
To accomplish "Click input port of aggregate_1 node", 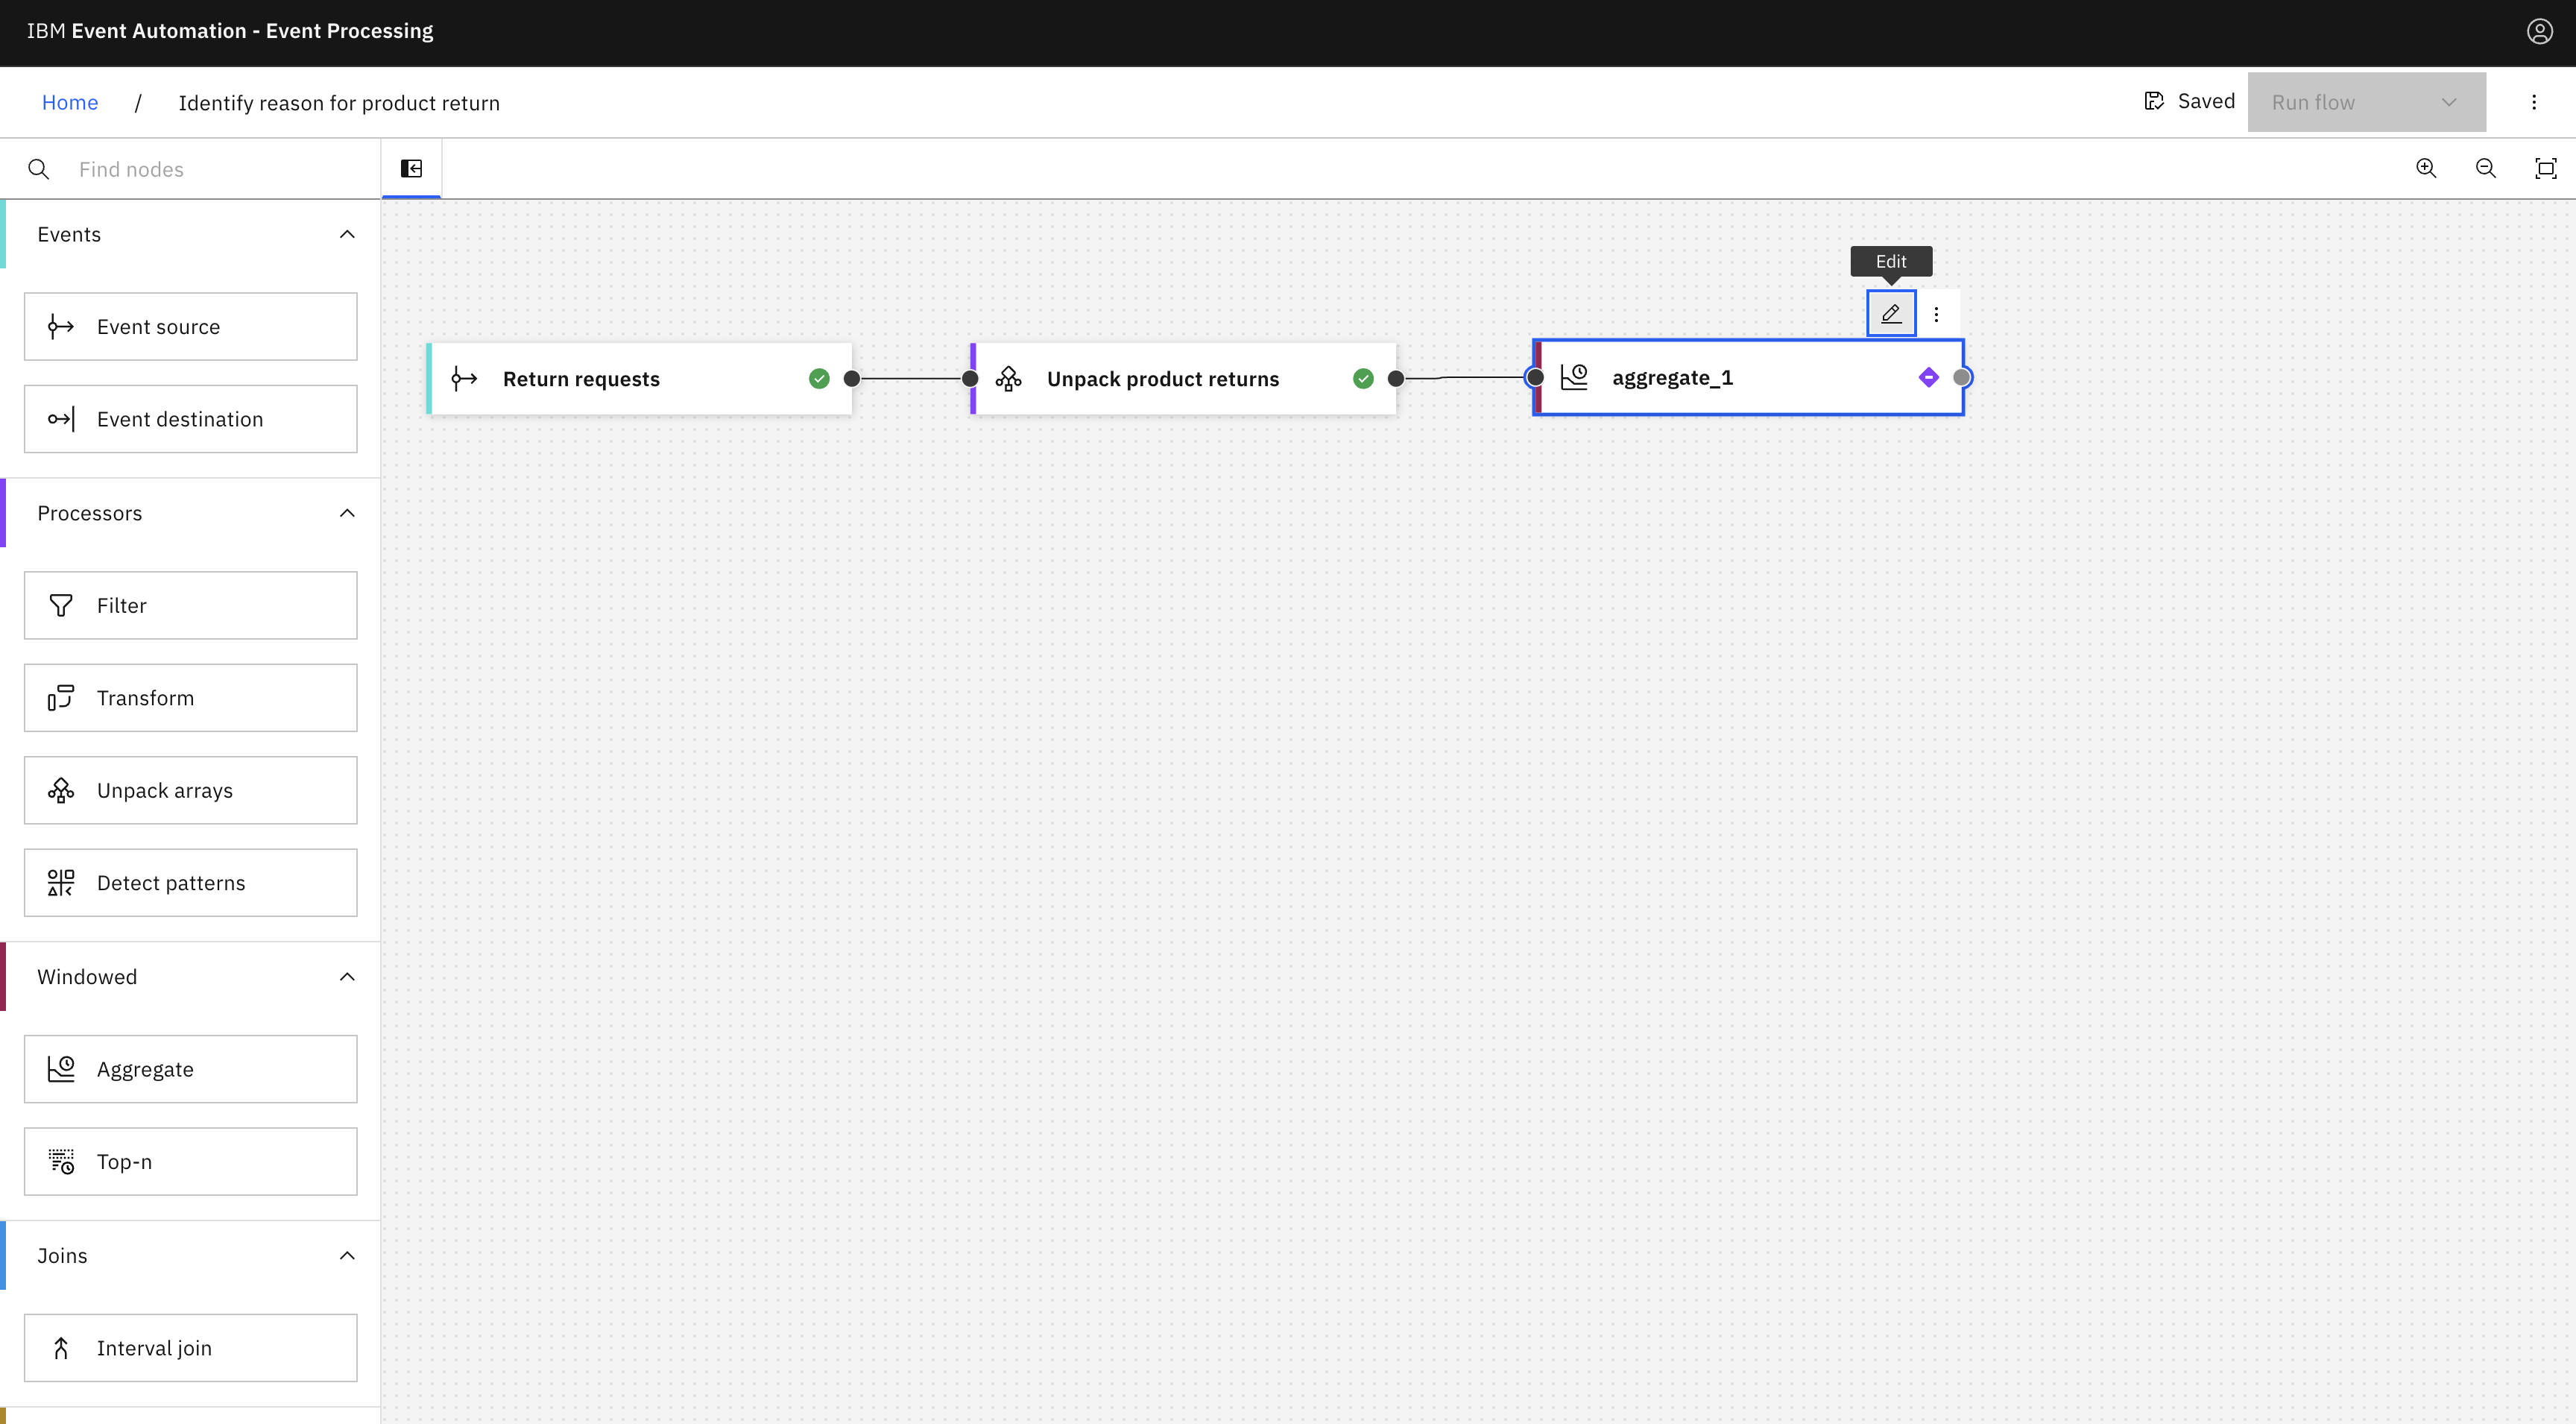I will [1535, 377].
